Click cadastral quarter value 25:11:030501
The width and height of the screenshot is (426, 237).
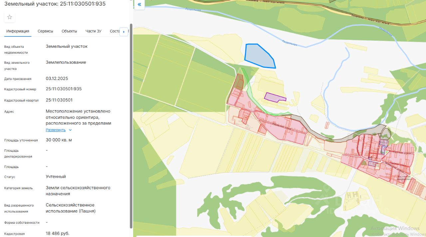pyautogui.click(x=59, y=100)
